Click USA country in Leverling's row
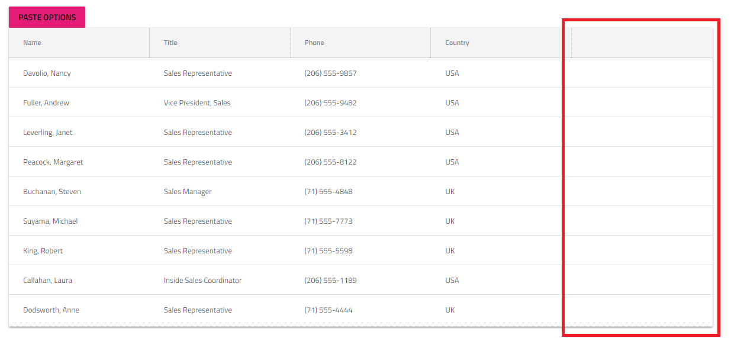 [452, 133]
